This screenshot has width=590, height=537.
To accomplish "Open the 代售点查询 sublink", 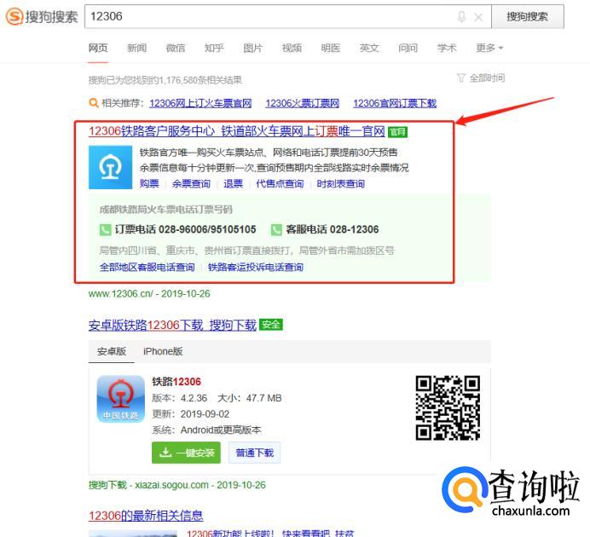I will click(x=280, y=183).
